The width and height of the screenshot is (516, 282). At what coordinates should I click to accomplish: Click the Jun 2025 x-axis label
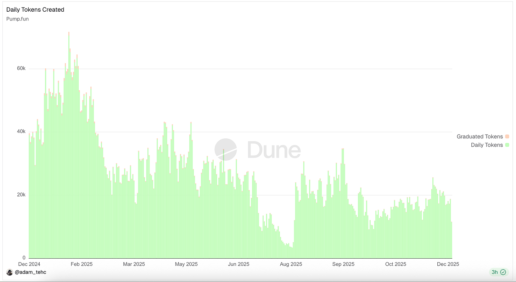click(239, 264)
